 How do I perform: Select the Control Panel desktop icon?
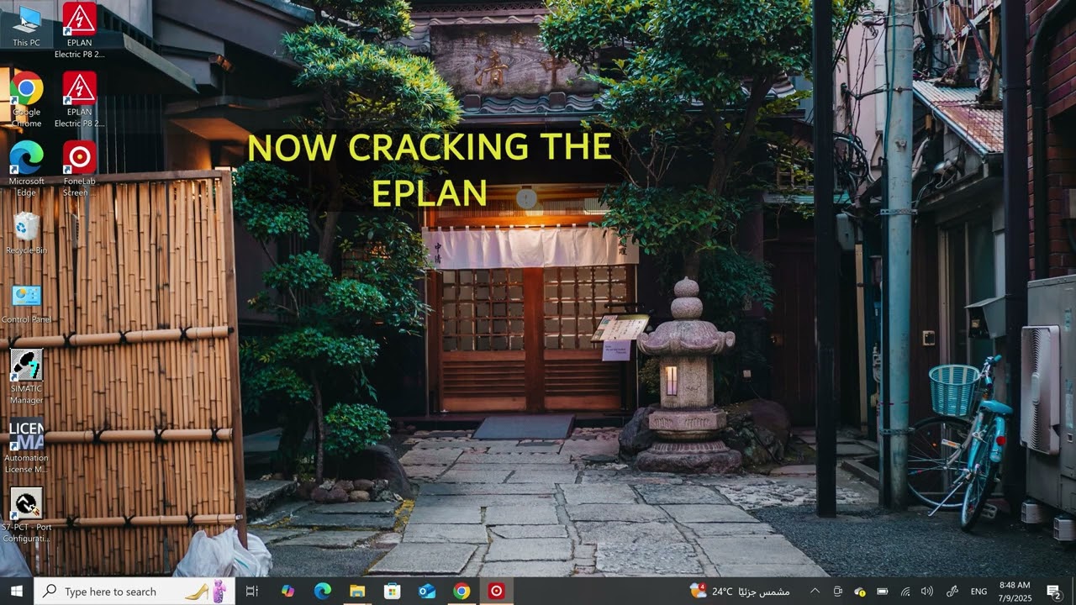pos(26,303)
